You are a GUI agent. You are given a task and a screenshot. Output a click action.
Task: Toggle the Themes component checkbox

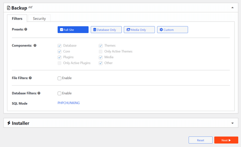(101, 46)
